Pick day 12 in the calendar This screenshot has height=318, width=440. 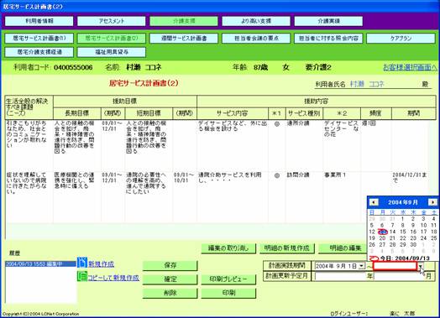[x=372, y=232]
